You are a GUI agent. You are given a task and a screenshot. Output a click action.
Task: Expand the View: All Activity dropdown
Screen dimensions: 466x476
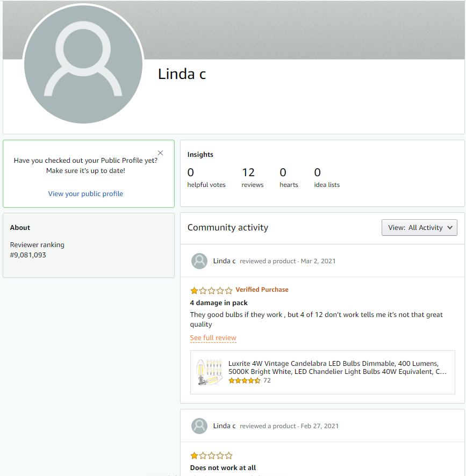(x=419, y=227)
